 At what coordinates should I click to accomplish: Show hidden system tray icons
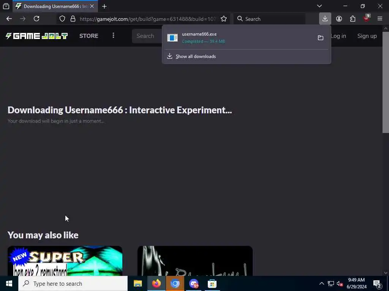(x=321, y=283)
